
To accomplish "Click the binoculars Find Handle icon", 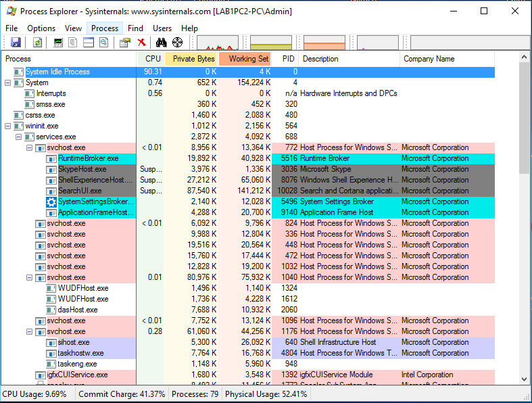I will [x=161, y=43].
